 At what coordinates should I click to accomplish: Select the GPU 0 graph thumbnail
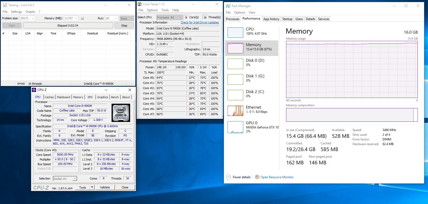pos(235,127)
